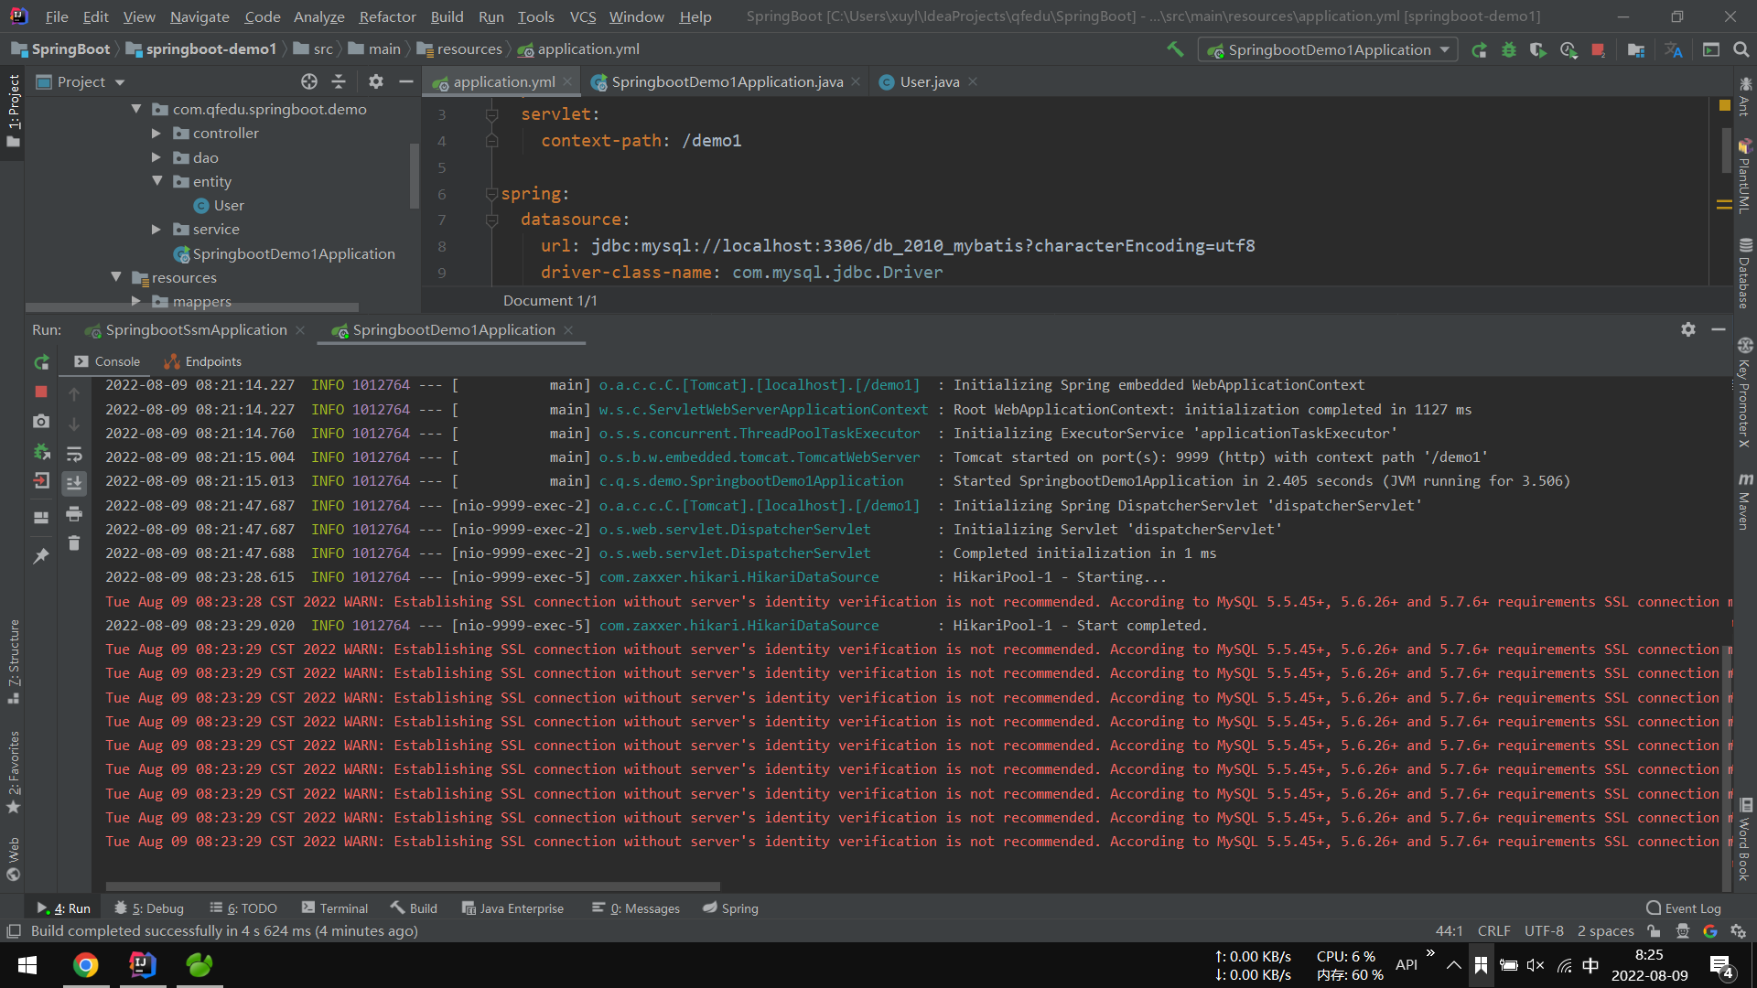Expand the mappers folder
Screen dimensions: 1757x988
coord(136,301)
